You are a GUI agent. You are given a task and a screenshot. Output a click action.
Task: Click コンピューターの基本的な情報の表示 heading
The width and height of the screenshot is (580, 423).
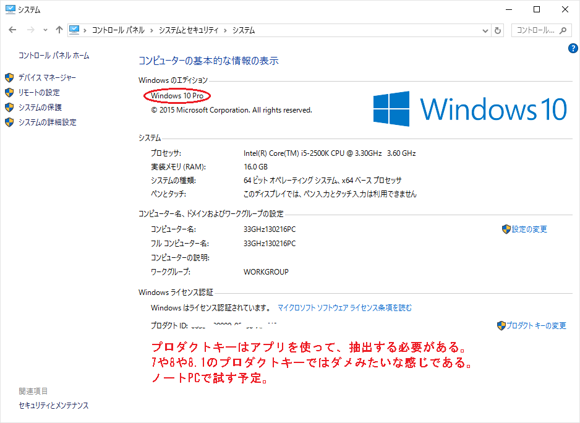click(208, 61)
